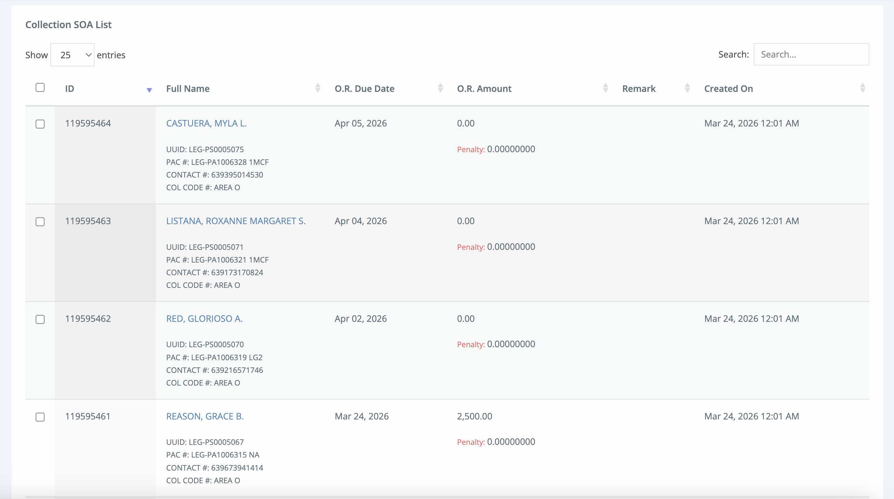Check the row for ID 119595463
Viewport: 894px width, 499px height.
pyautogui.click(x=40, y=221)
